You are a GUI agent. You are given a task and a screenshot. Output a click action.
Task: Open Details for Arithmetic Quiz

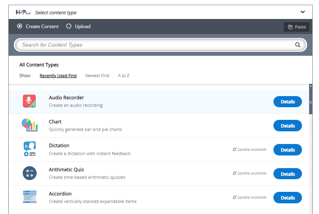287,174
